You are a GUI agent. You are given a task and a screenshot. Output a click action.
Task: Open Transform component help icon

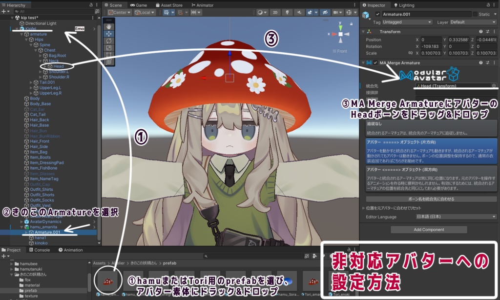point(480,32)
